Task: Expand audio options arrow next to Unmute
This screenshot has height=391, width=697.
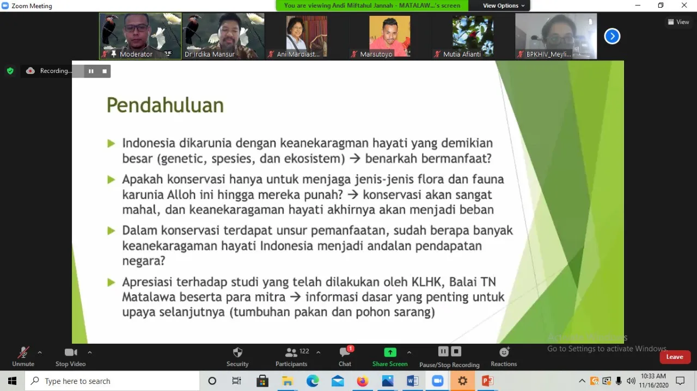Action: (40, 352)
